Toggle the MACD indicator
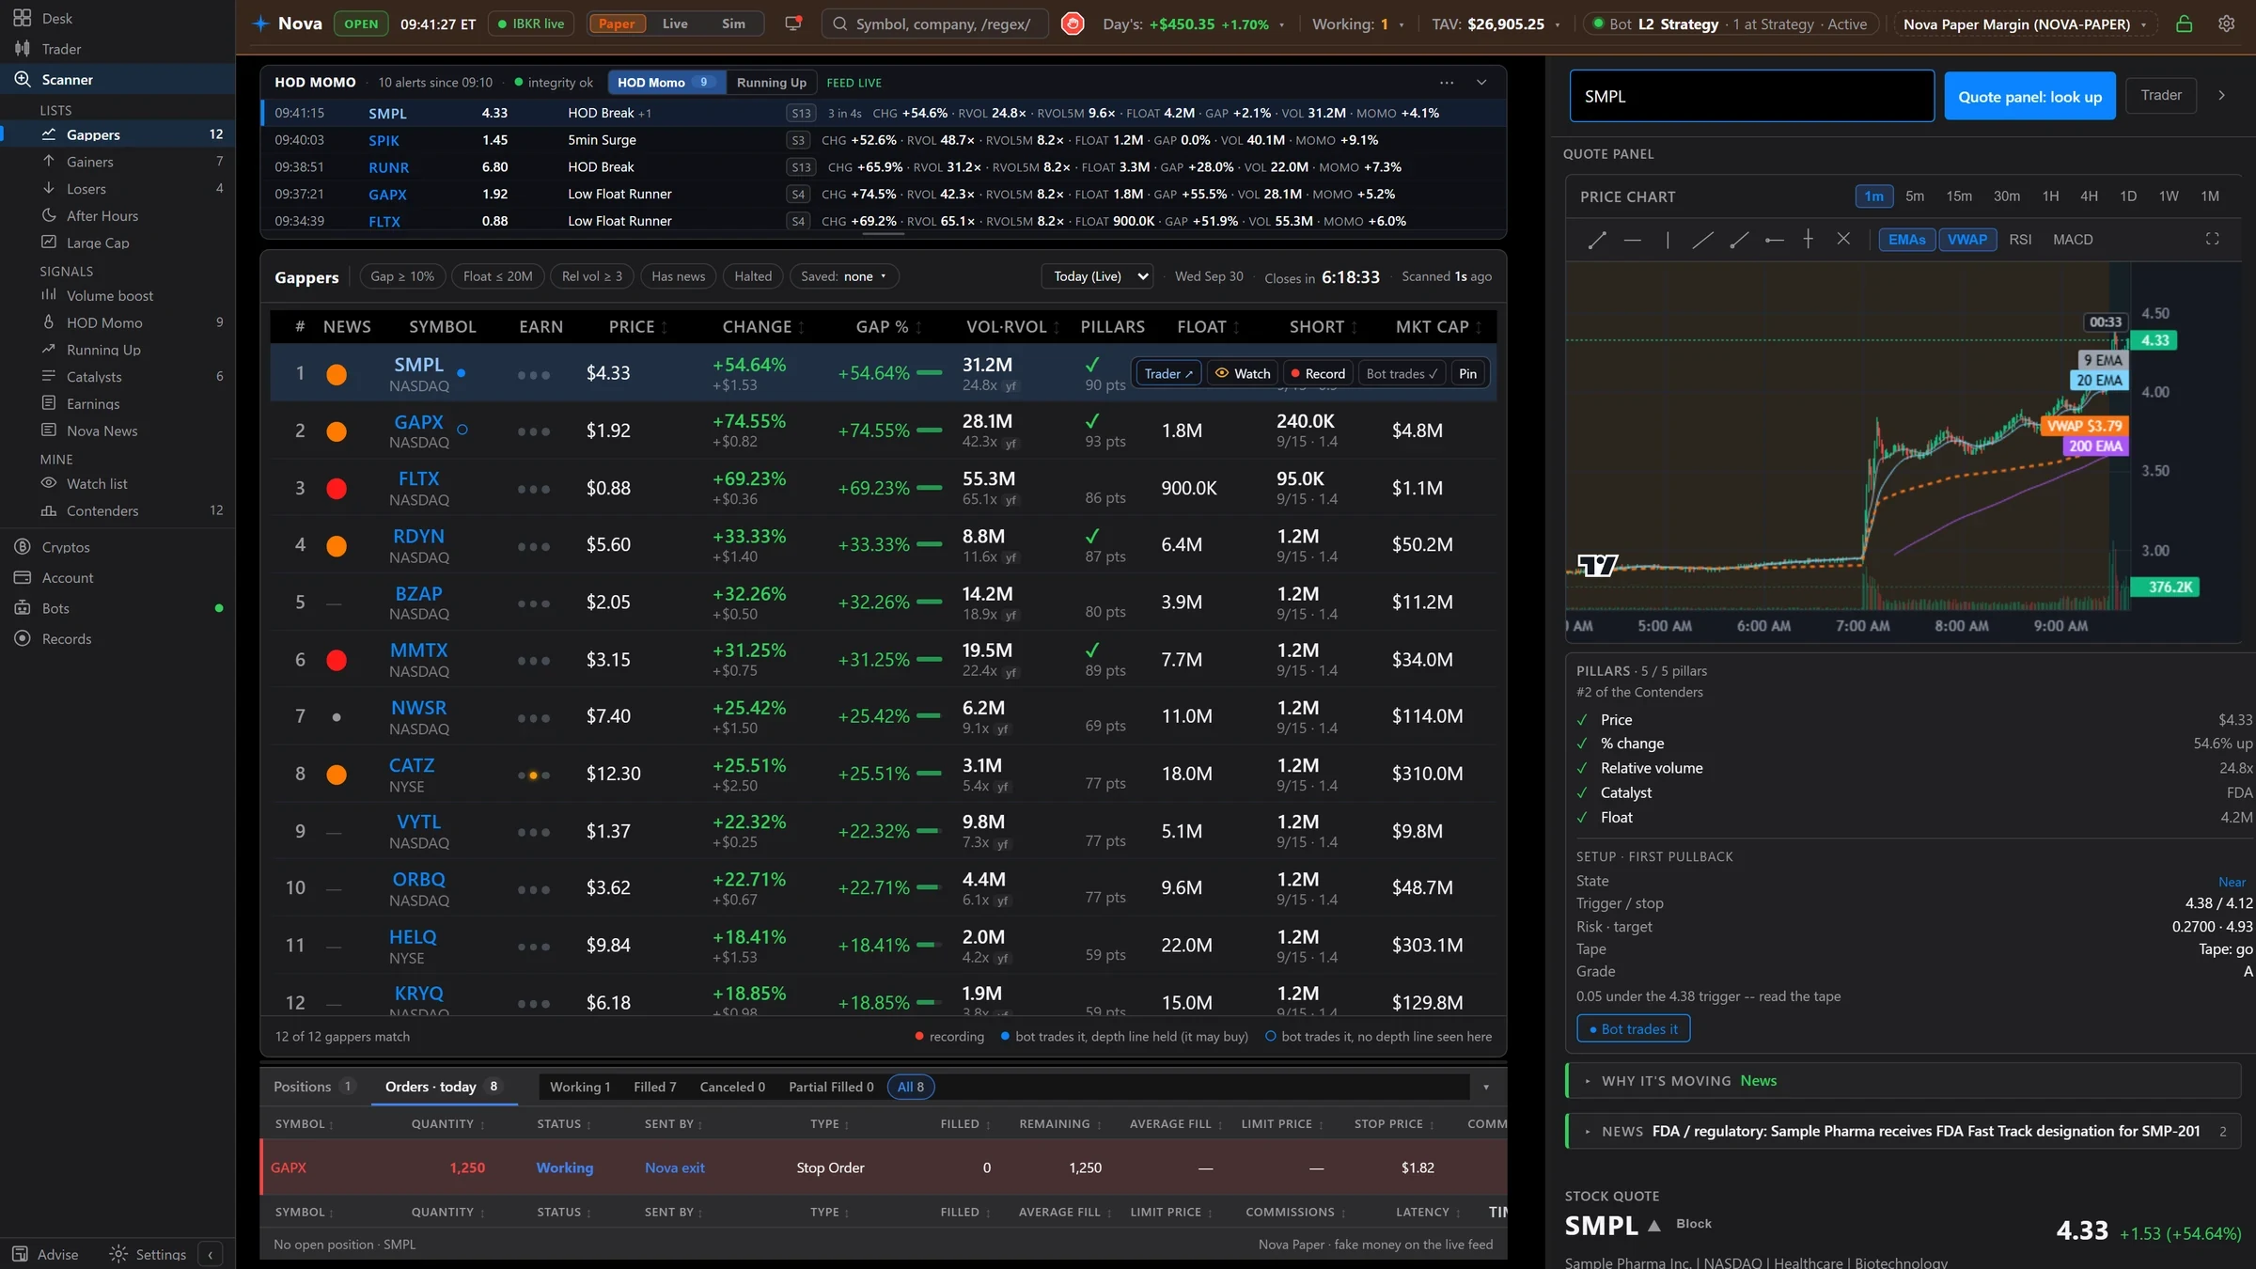Image resolution: width=2256 pixels, height=1269 pixels. point(2073,240)
